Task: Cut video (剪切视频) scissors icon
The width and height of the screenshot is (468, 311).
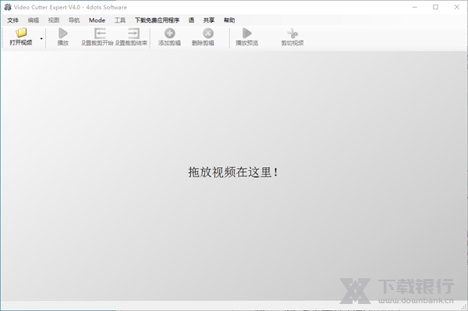Action: (x=292, y=33)
